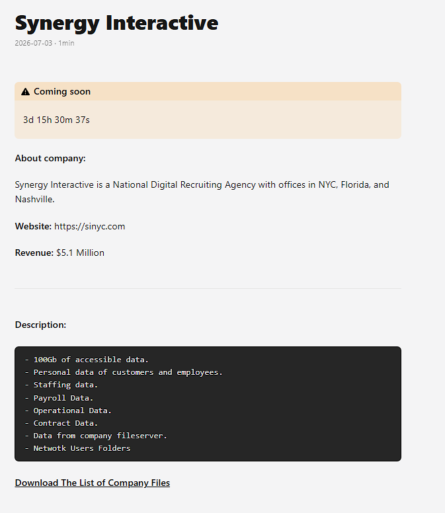
Task: Click the warning triangle icon beside Coming soon
Action: (25, 92)
